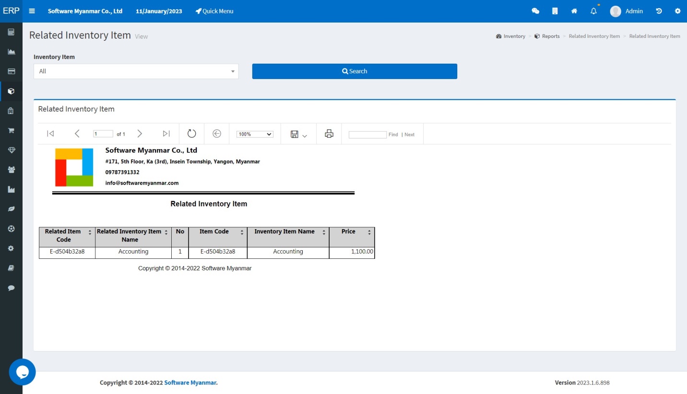Click the info@softwaremyanmar.com email text
Screen dimensions: 687x394
click(x=142, y=183)
